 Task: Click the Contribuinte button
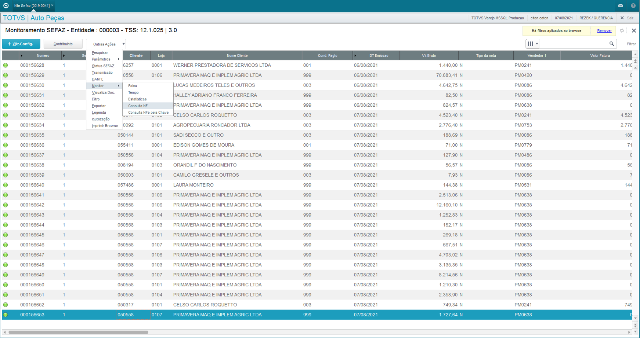(x=63, y=44)
